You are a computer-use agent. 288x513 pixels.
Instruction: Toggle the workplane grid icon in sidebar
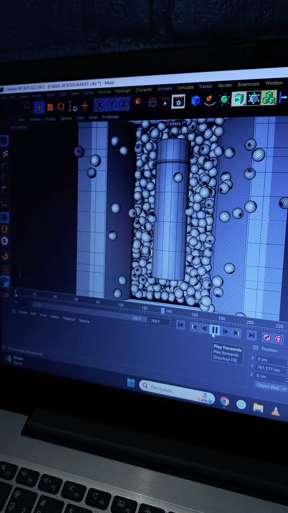(x=5, y=281)
